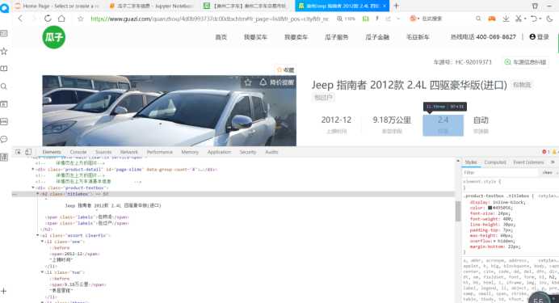Click the sidebar plus add icon at the bottom

[4, 291]
